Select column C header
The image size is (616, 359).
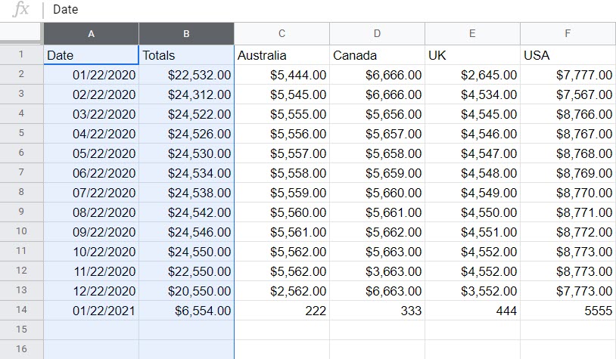pos(282,33)
